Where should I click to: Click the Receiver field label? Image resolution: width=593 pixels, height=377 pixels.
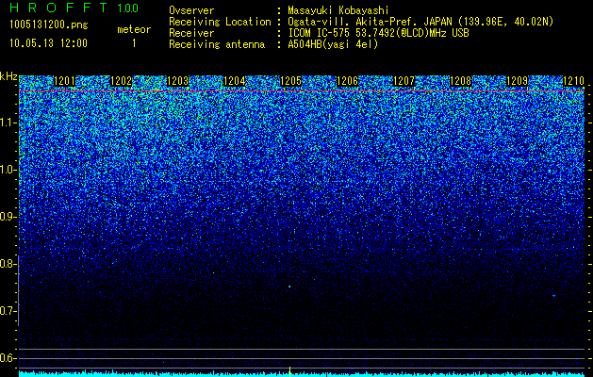[191, 33]
